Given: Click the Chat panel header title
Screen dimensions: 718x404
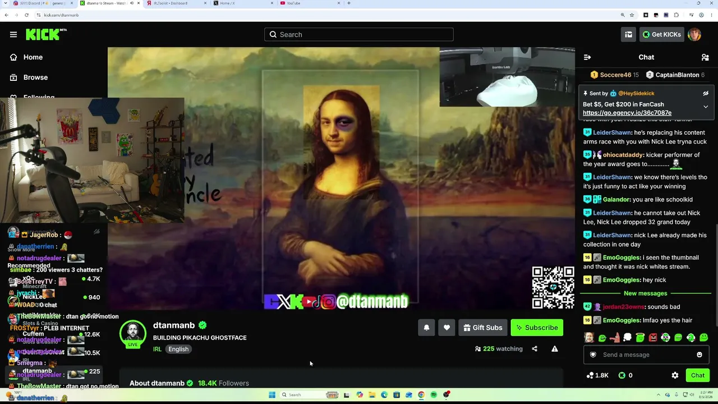Looking at the screenshot, I should coord(646,57).
